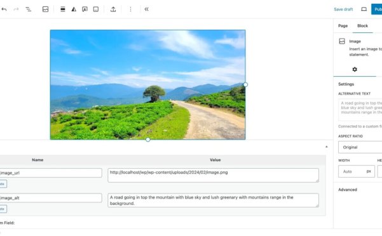The image size is (382, 236).
Task: Click the image_url name field
Action: coord(50,173)
